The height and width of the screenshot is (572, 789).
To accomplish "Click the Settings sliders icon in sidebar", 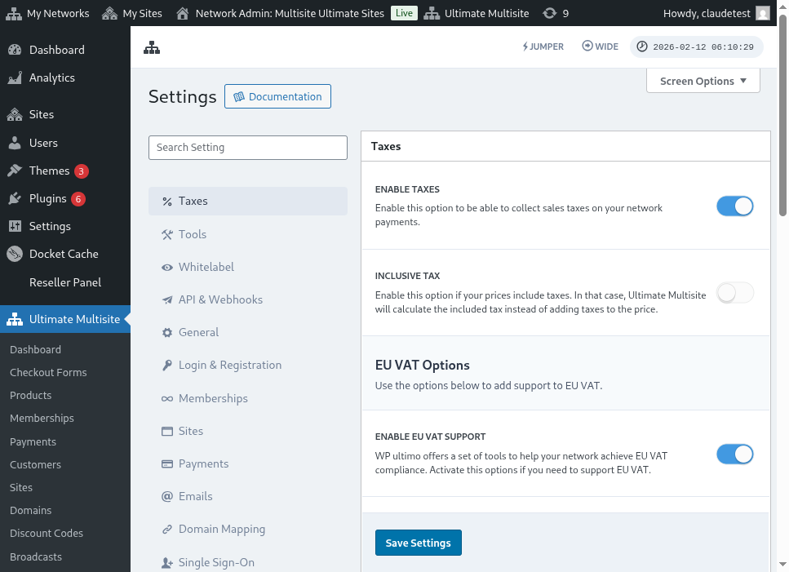I will (16, 226).
